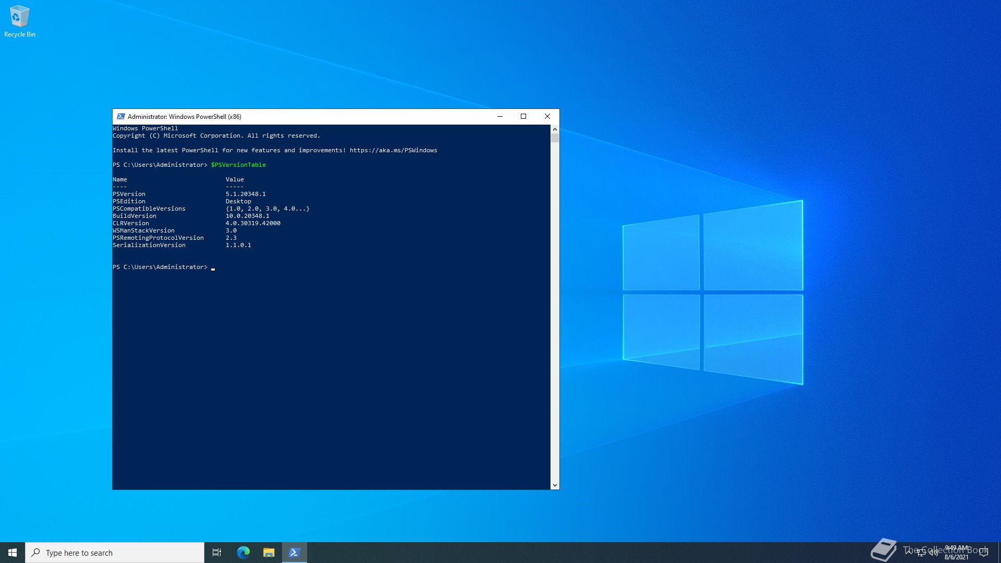Image resolution: width=1001 pixels, height=563 pixels.
Task: Click the PSCompatibleVersions row label
Action: tap(149, 209)
